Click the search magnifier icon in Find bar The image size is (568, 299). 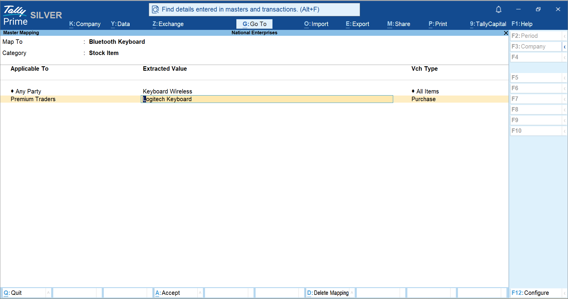pos(155,10)
